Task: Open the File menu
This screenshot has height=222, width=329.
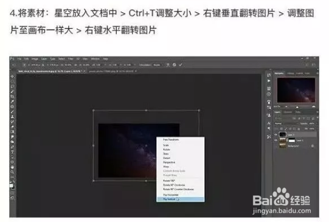Action: (19, 59)
